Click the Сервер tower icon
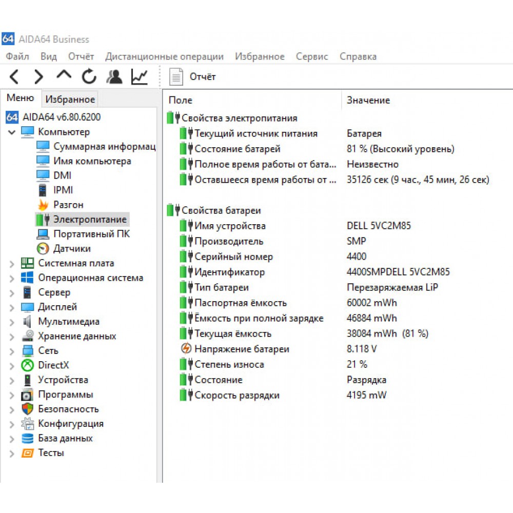The width and height of the screenshot is (513, 513). pyautogui.click(x=28, y=292)
